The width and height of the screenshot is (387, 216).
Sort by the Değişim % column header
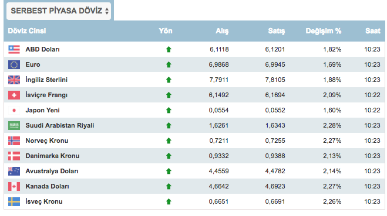click(324, 31)
